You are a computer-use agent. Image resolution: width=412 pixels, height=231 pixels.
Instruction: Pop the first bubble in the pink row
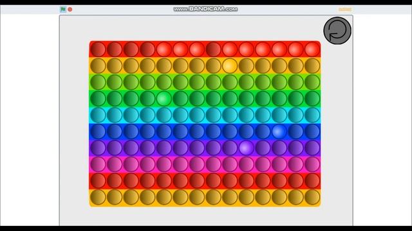[98, 164]
